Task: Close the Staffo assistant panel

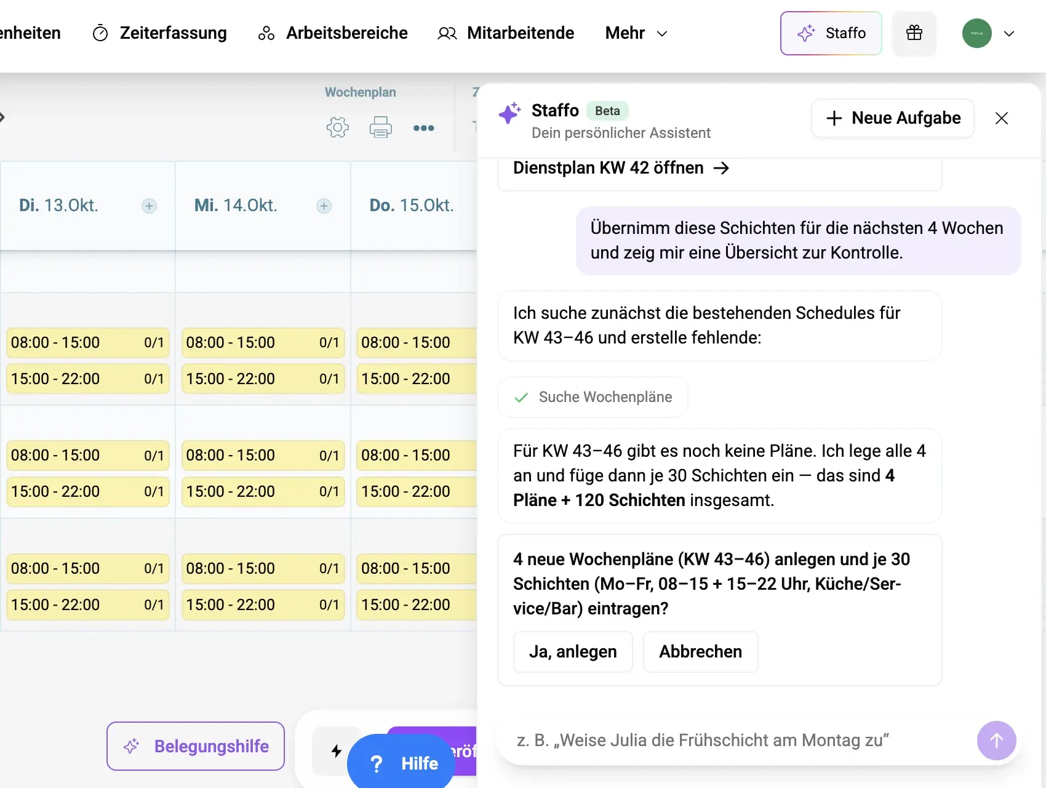Action: pos(1002,118)
